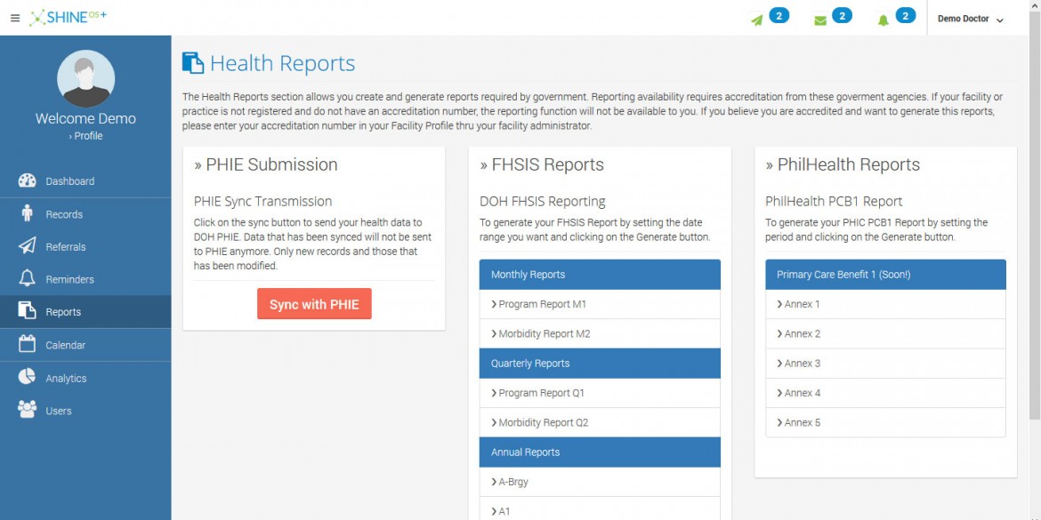This screenshot has width=1041, height=520.
Task: Click the PHIE Submission heading
Action: coord(265,164)
